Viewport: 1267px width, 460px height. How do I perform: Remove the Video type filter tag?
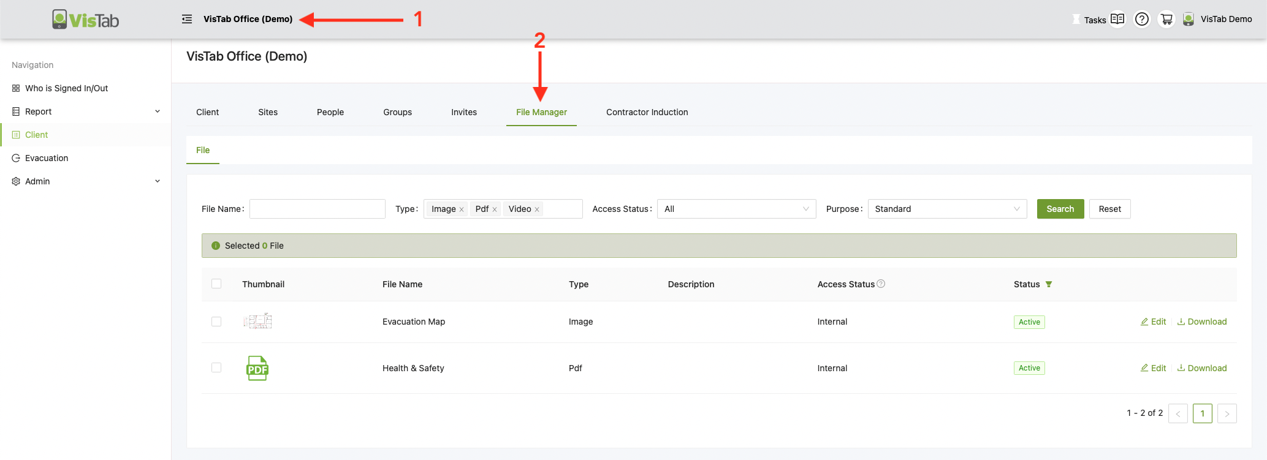tap(537, 209)
